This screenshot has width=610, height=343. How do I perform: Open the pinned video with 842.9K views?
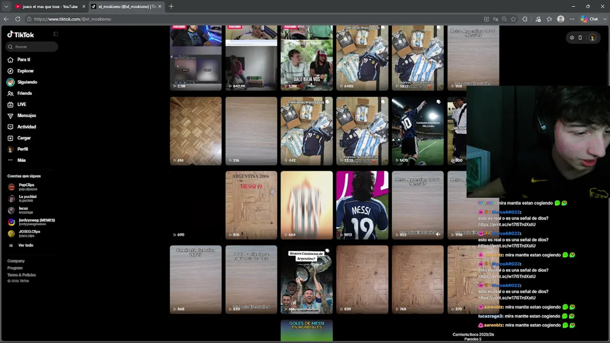[x=251, y=58]
